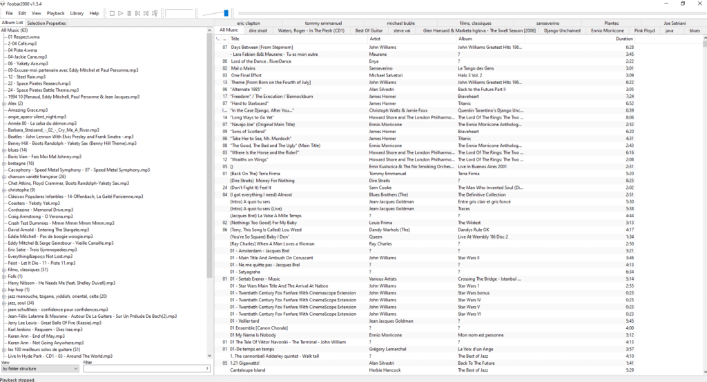Image resolution: width=707 pixels, height=382 pixels.
Task: Select the All Music (63) tree root
Action: point(14,30)
